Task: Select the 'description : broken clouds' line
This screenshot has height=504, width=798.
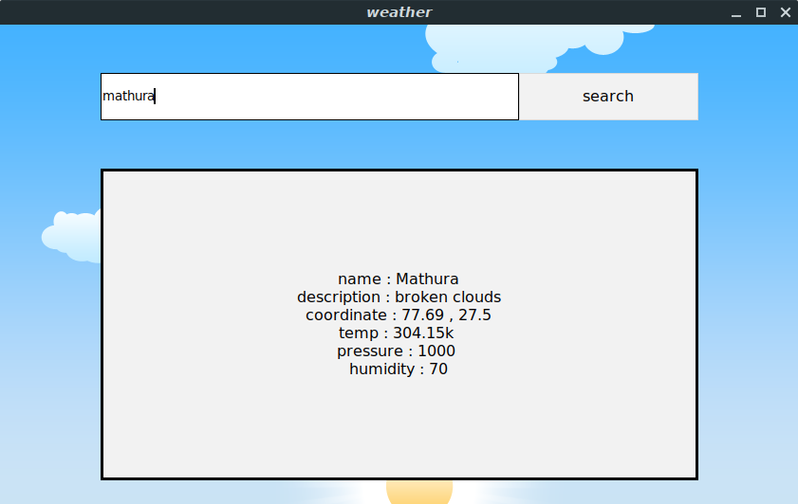Action: click(399, 297)
